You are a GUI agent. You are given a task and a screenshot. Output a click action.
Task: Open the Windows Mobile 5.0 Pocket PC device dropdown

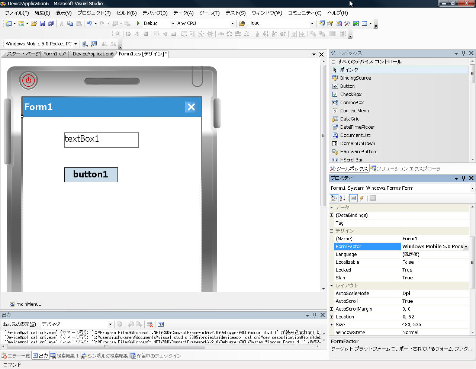[x=75, y=44]
